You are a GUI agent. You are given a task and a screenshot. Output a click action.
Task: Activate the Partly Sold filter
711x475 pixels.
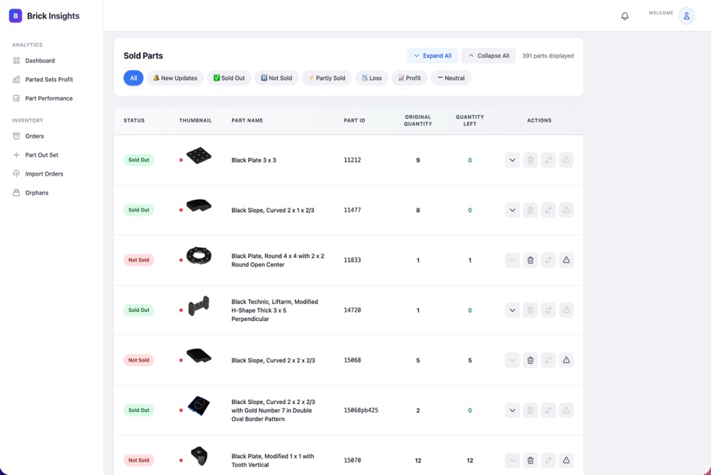tap(326, 78)
